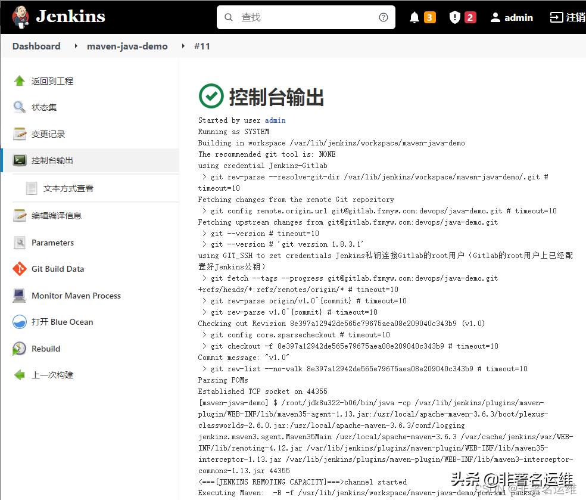Click the security warning badge showing 2
Screen dimensions: 586x500
(x=462, y=17)
